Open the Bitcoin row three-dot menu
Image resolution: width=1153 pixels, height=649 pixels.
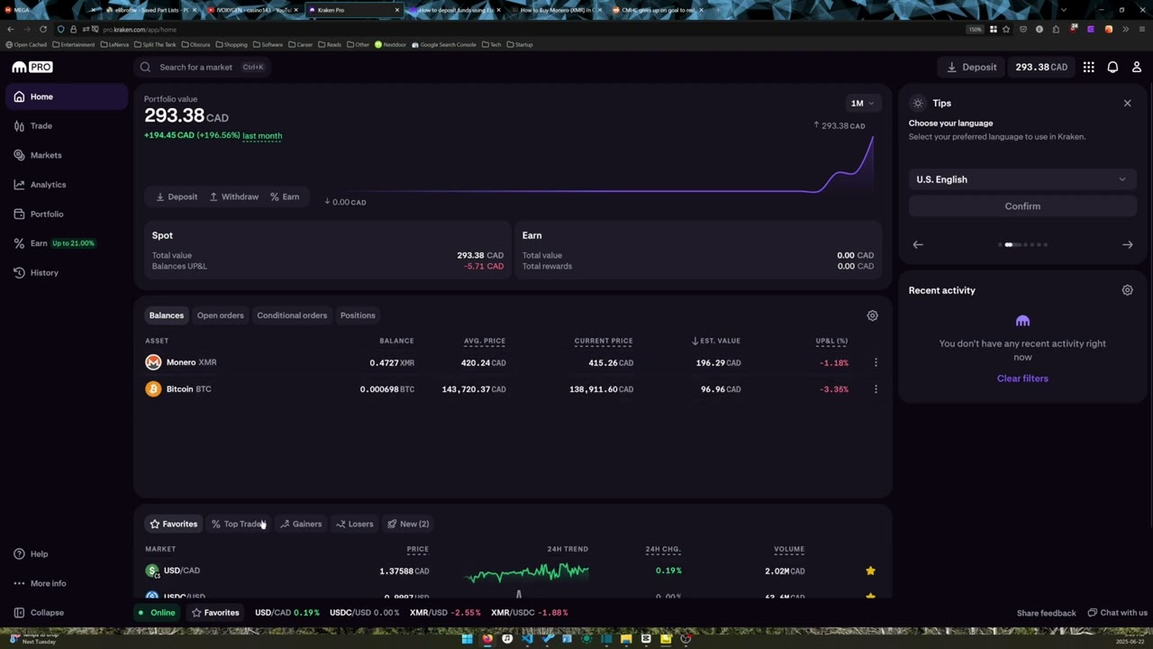click(876, 389)
